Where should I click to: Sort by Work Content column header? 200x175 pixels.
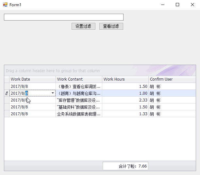[79, 79]
